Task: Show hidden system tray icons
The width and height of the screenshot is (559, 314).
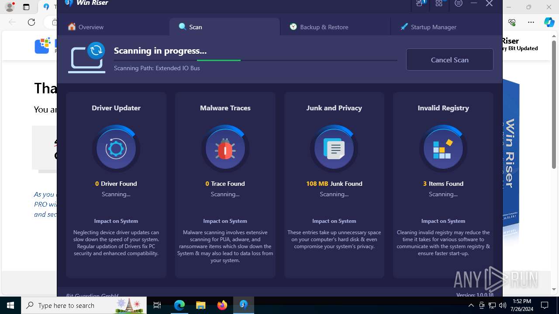Action: point(471,305)
